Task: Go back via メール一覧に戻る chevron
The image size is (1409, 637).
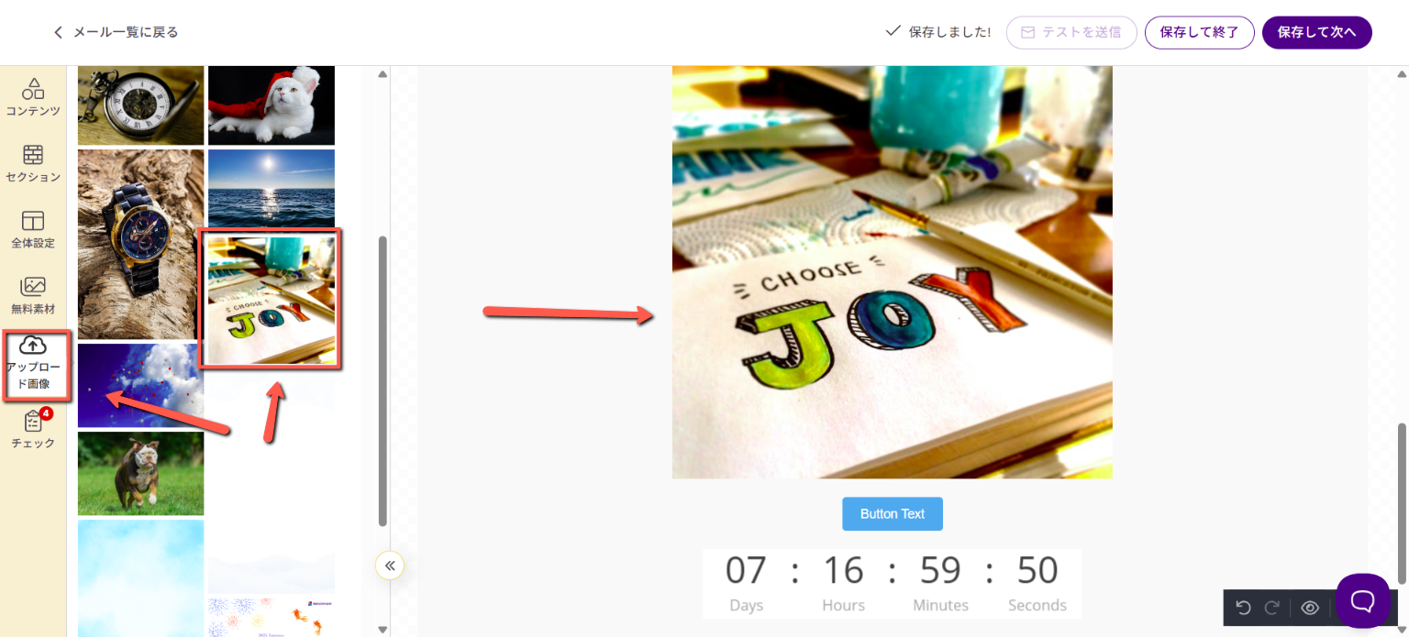Action: pyautogui.click(x=59, y=32)
